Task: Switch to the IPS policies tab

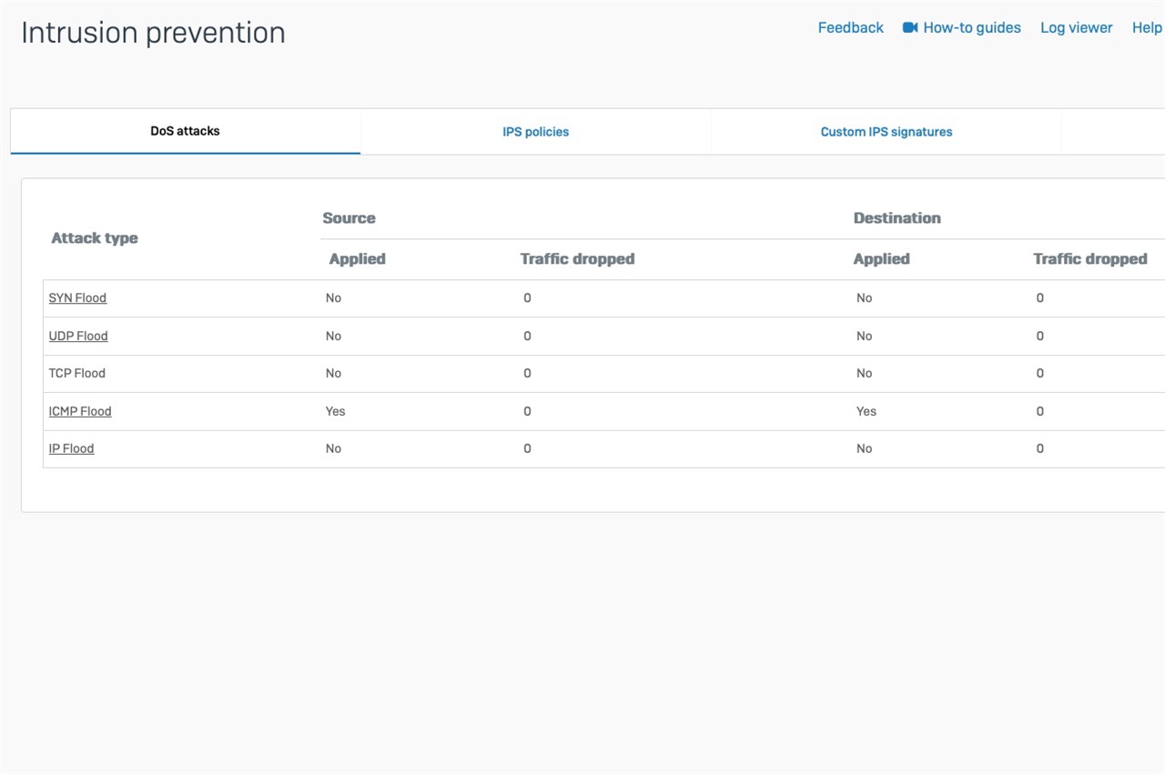Action: click(535, 132)
